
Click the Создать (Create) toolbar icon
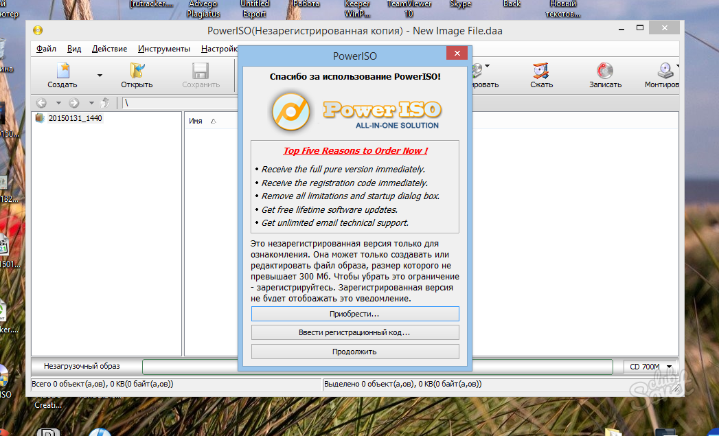(x=62, y=76)
